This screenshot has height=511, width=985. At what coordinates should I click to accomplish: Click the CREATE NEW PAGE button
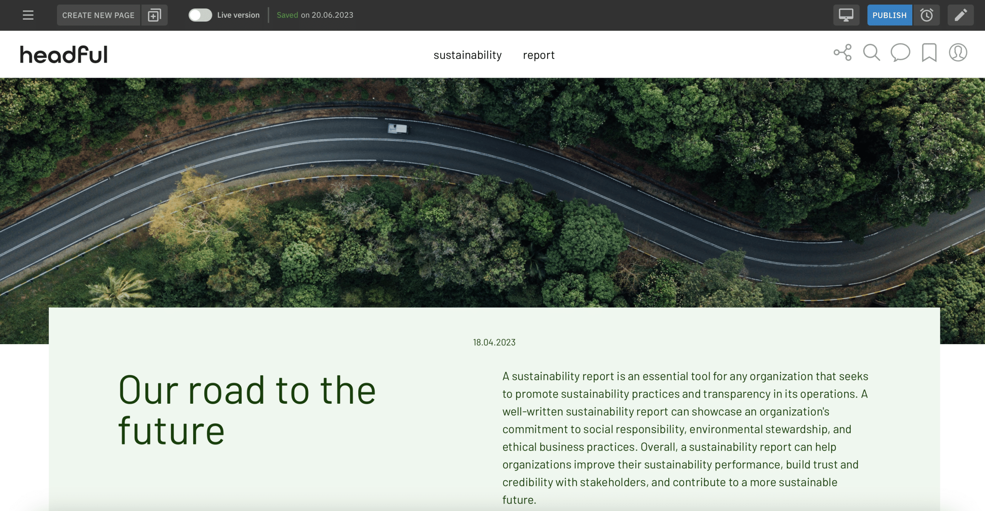tap(98, 15)
